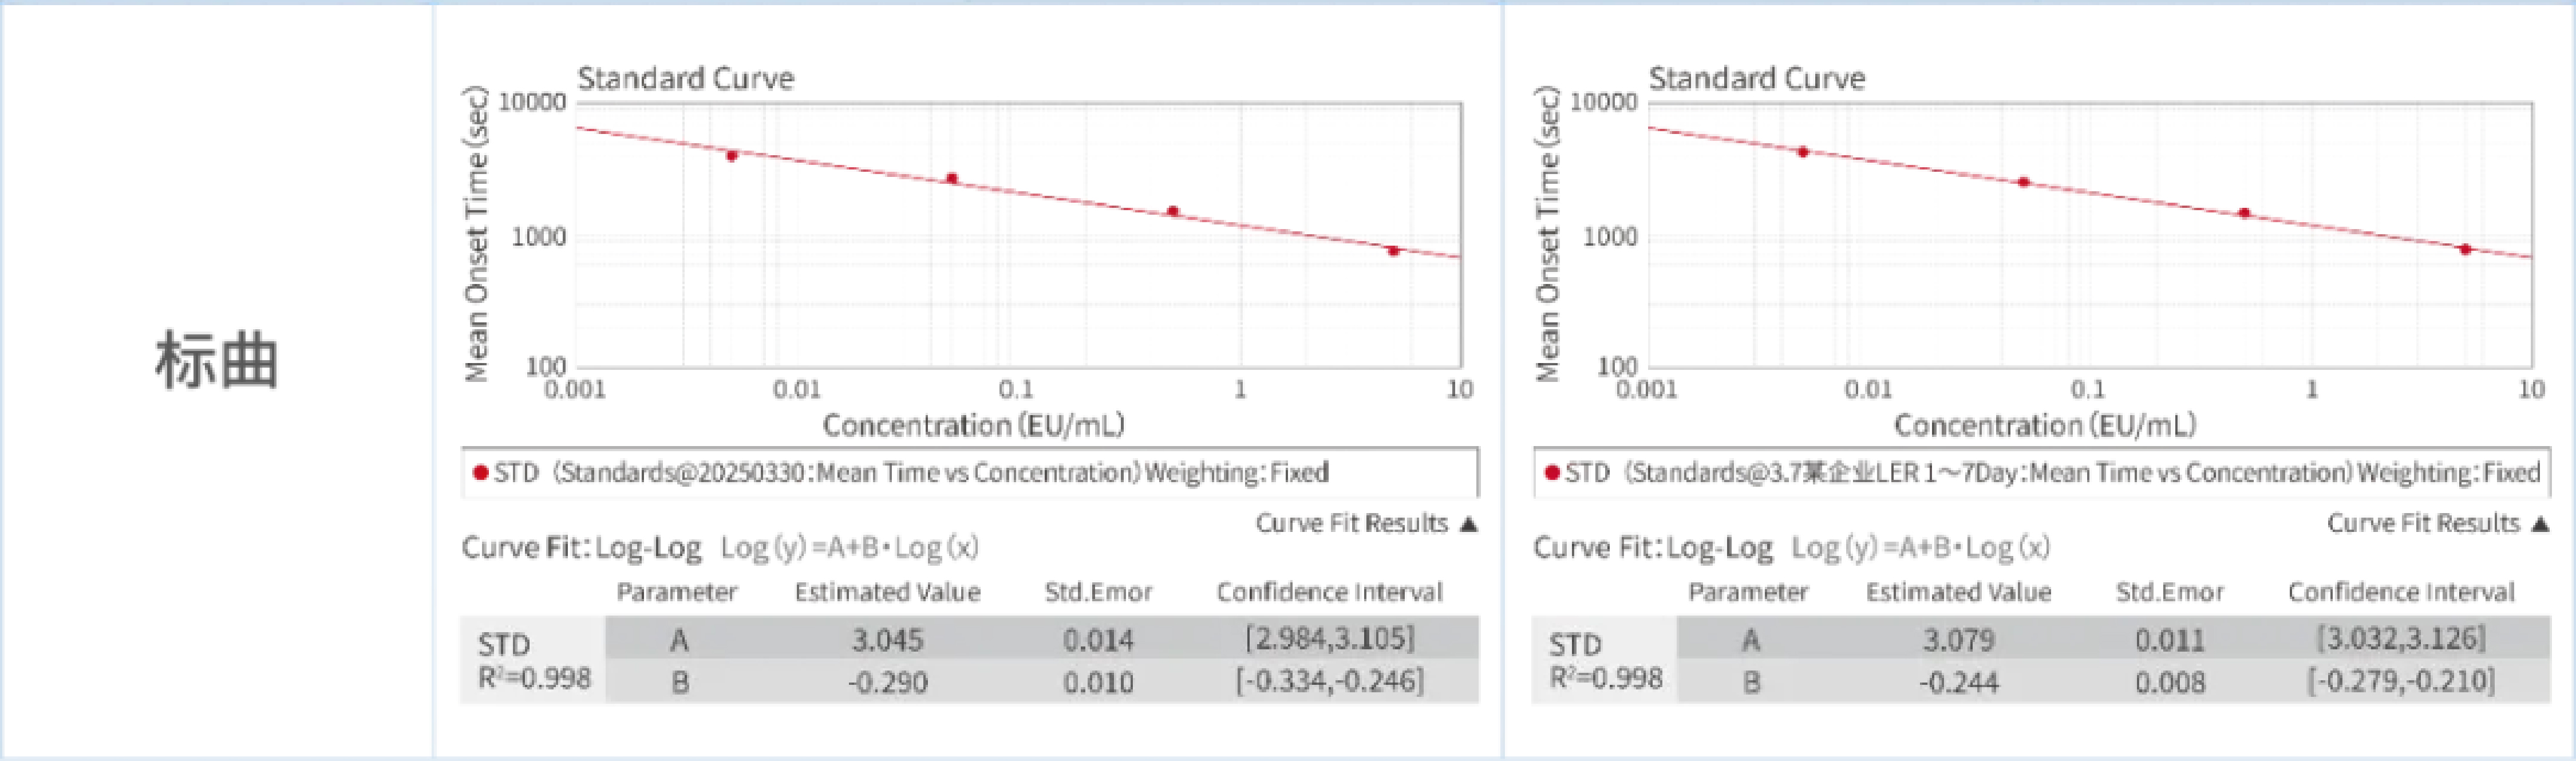Pick the 0.005 EU/mL data point on the LER 1~7Day curve
Image resolution: width=2576 pixels, height=761 pixels.
(1803, 152)
